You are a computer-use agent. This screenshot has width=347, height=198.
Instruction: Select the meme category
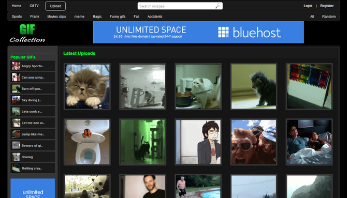(79, 17)
